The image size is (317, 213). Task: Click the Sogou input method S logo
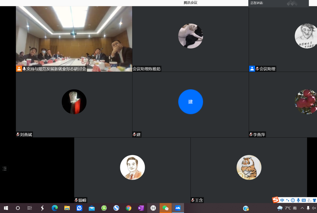[275, 200]
